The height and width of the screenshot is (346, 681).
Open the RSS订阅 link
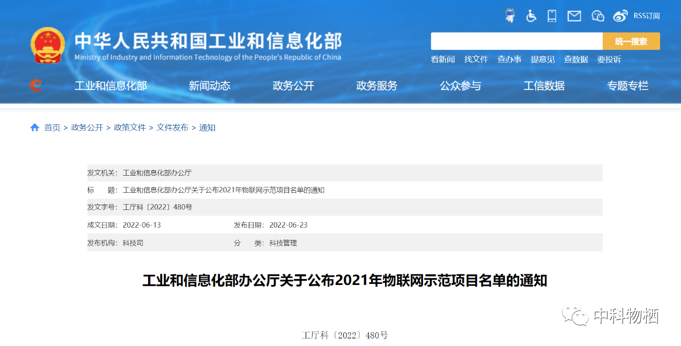pyautogui.click(x=647, y=16)
